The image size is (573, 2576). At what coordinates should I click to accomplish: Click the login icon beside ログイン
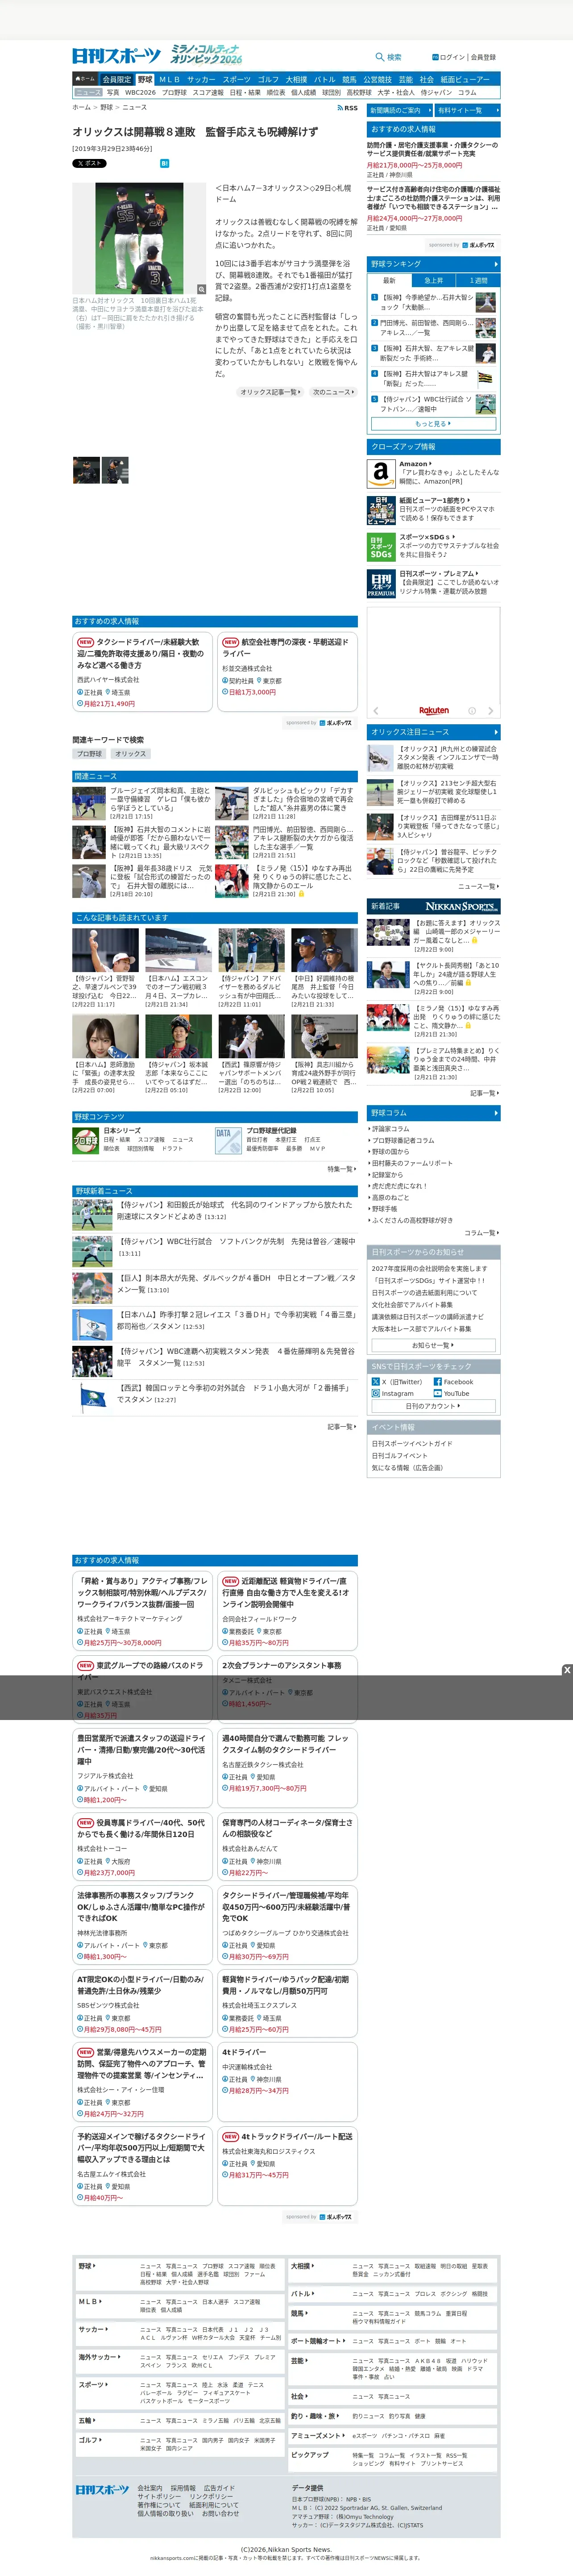[435, 57]
